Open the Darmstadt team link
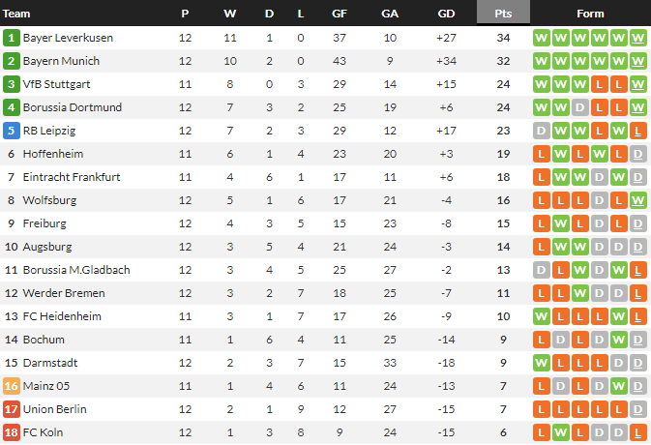This screenshot has width=651, height=445. (x=50, y=363)
